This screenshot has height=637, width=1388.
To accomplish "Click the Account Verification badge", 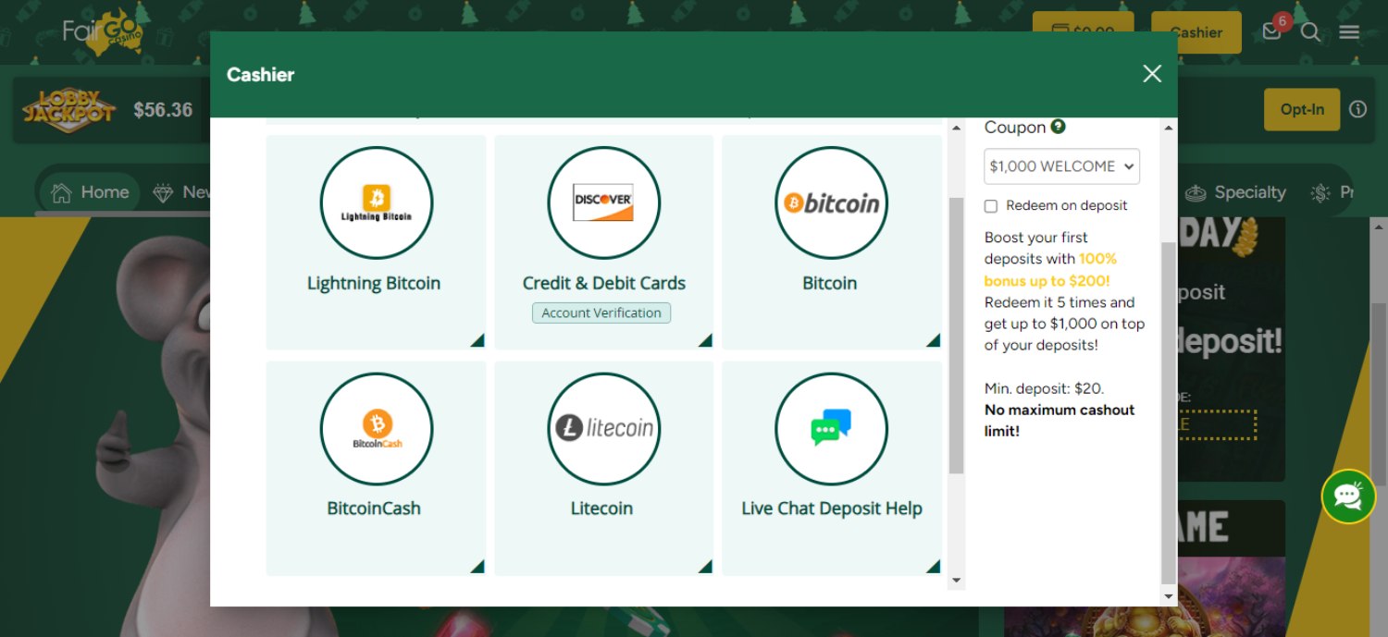I will [601, 312].
